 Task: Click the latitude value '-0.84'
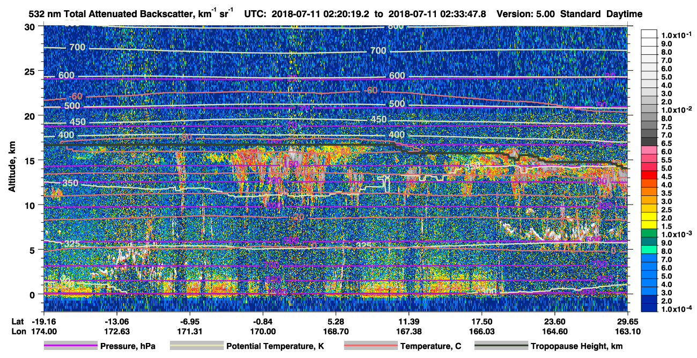pos(263,321)
